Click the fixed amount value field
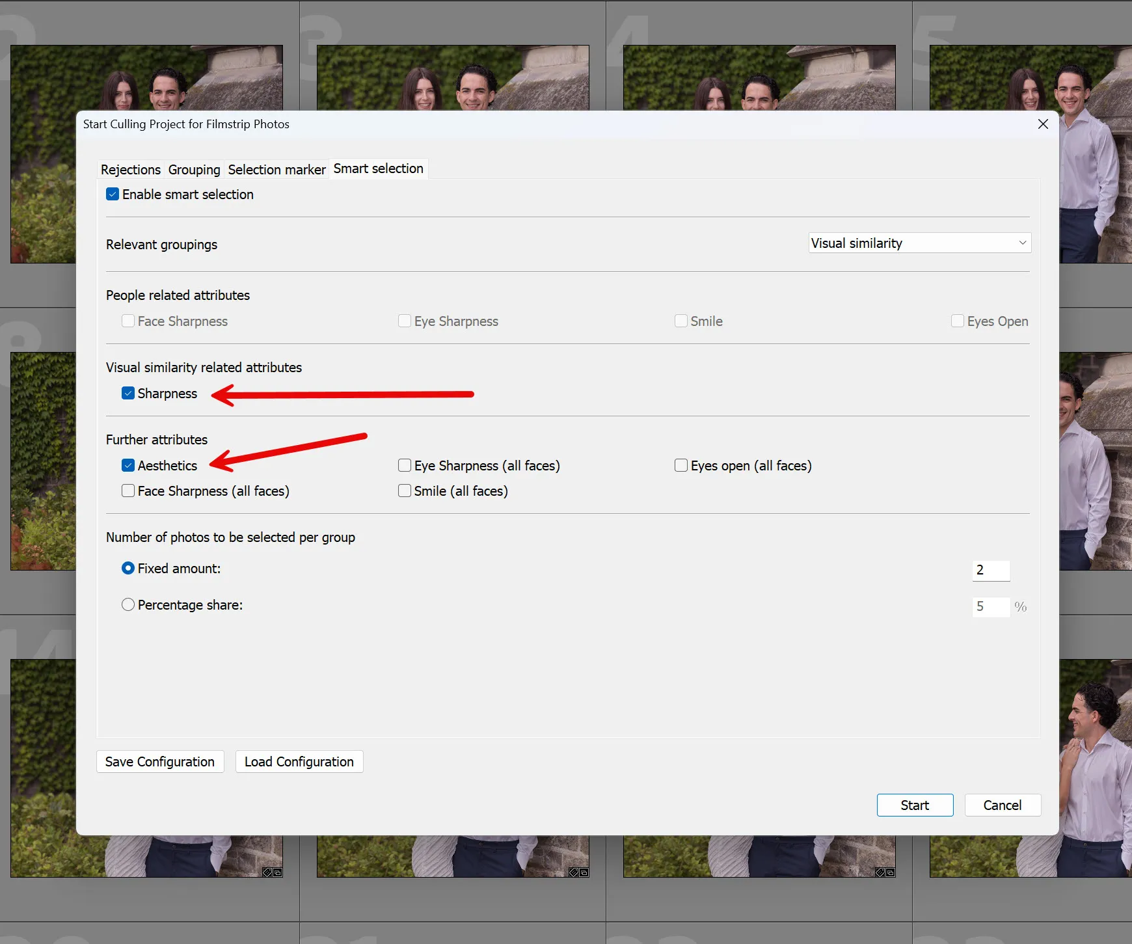The image size is (1132, 944). (990, 571)
